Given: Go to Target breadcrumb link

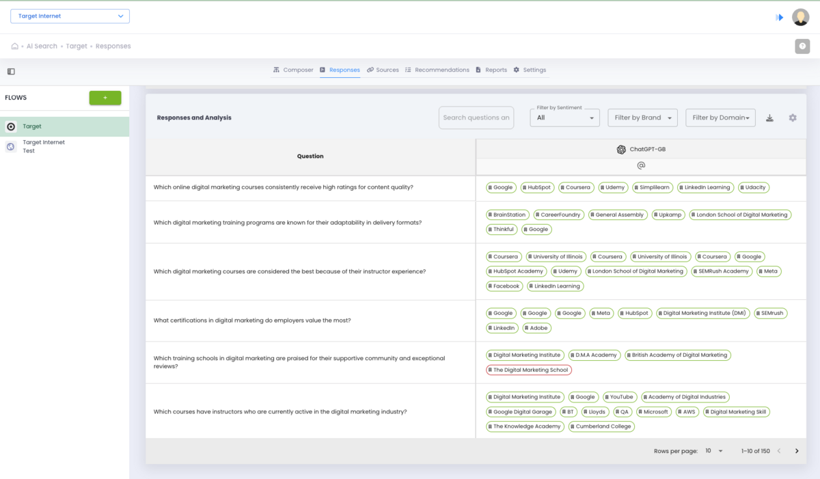Looking at the screenshot, I should 77,46.
